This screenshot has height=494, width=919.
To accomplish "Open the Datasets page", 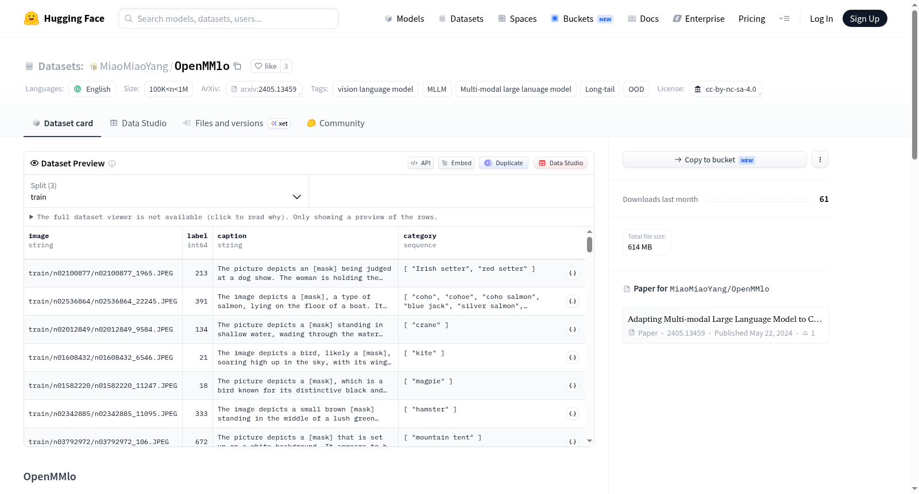I will click(461, 18).
